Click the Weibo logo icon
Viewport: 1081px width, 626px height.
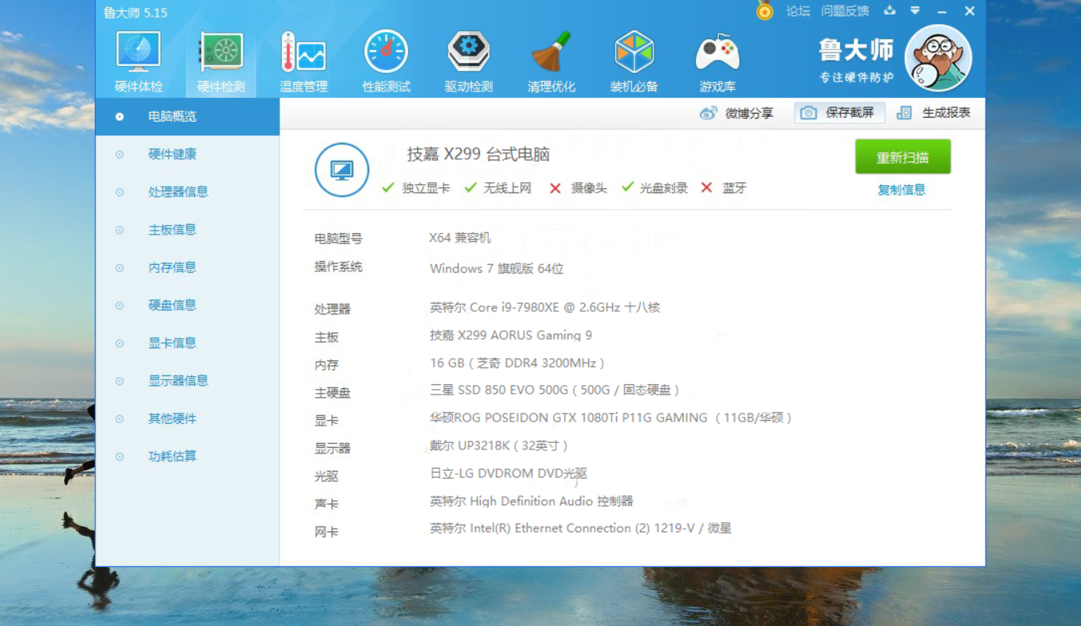click(708, 113)
